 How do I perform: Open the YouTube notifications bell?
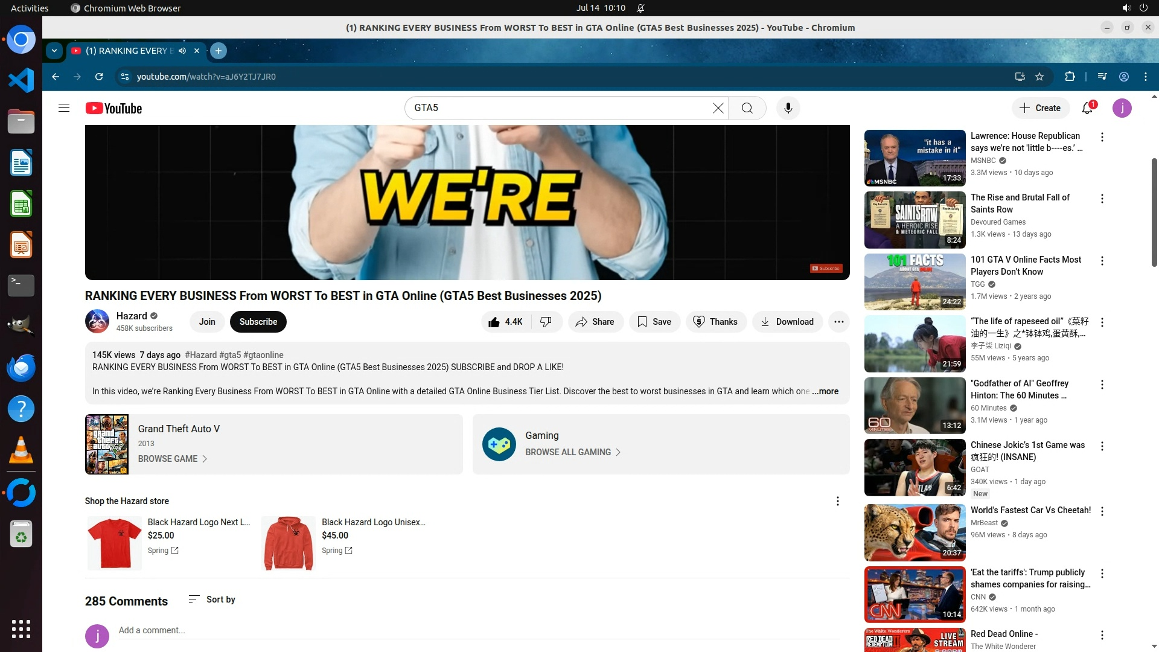(1087, 108)
